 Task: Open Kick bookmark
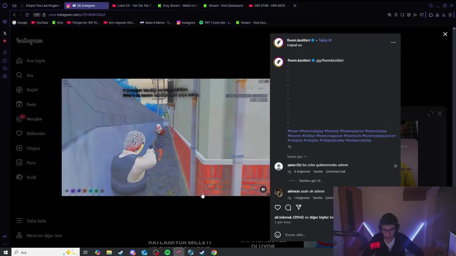tap(57, 23)
